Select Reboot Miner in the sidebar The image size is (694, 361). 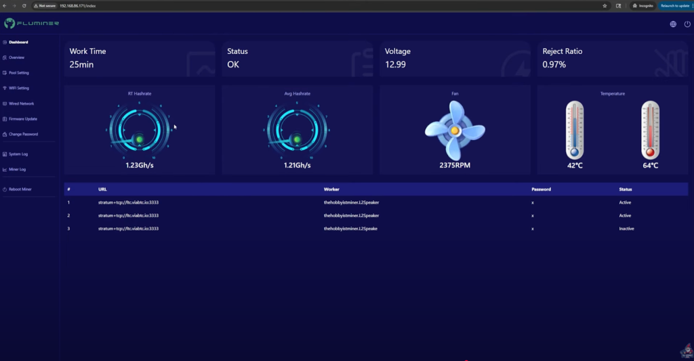point(20,189)
